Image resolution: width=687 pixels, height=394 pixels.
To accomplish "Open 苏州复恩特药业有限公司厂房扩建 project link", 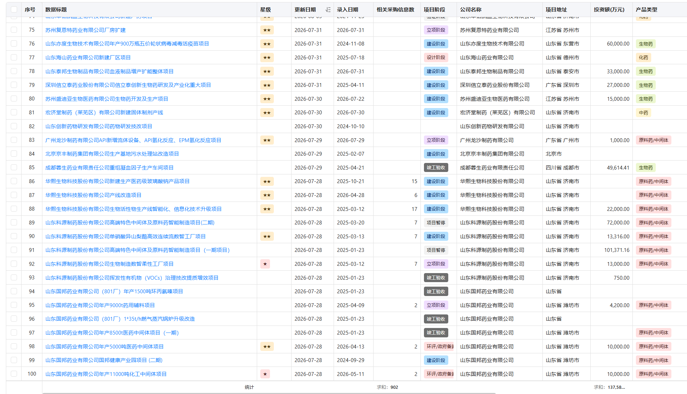I will pyautogui.click(x=85, y=30).
